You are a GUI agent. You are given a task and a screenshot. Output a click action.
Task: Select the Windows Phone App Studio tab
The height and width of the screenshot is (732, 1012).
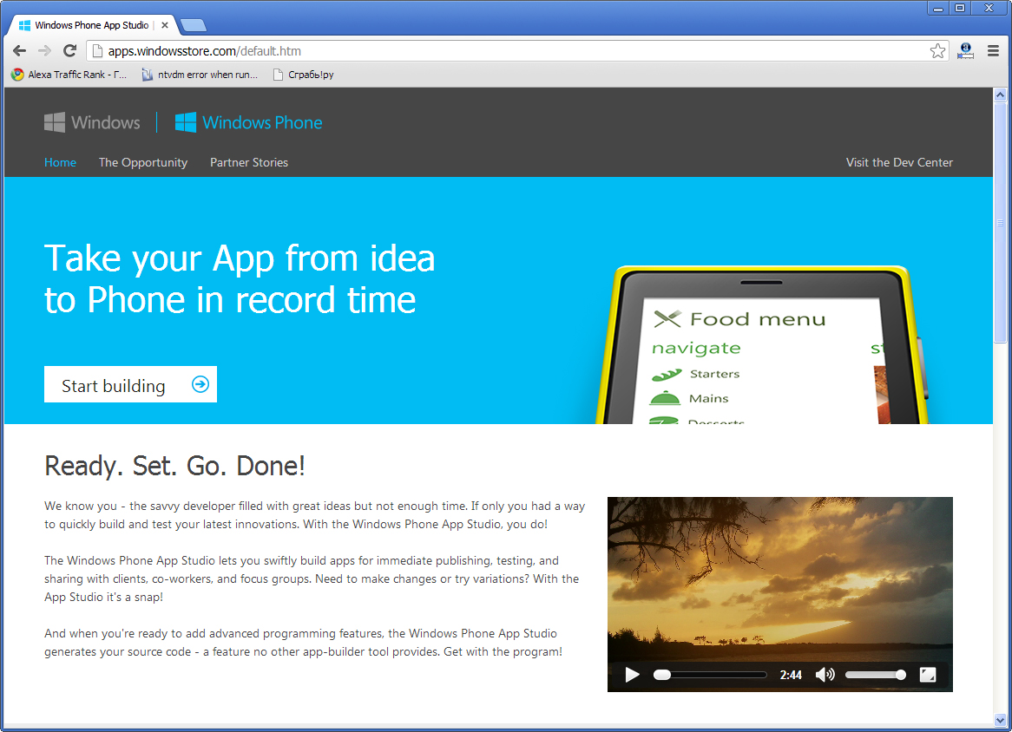tap(91, 25)
